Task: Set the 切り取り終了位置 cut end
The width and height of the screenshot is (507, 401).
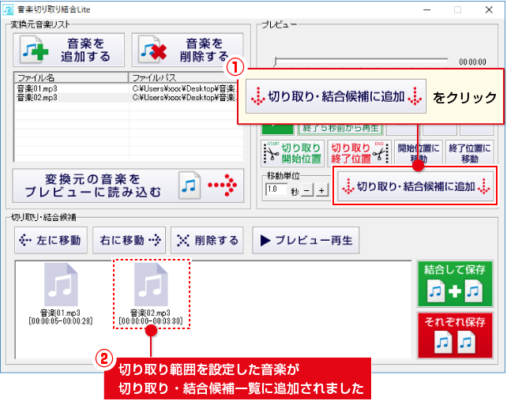Action: tap(359, 153)
